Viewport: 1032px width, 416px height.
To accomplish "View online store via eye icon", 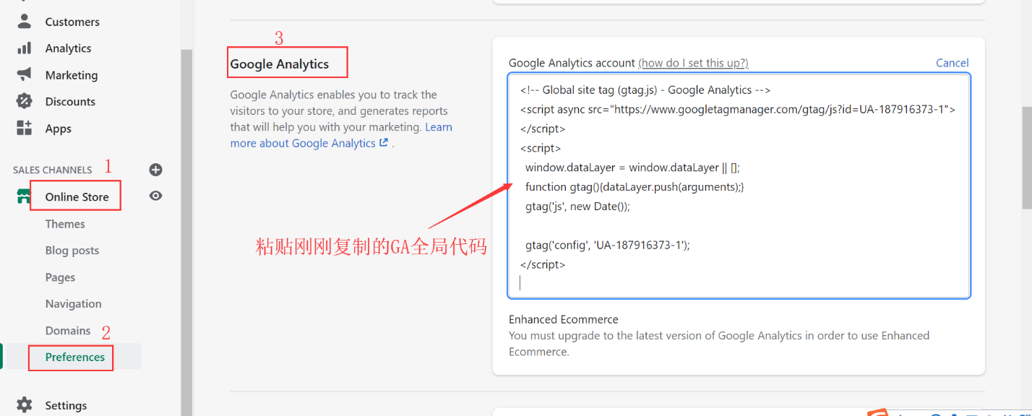I will click(x=155, y=196).
